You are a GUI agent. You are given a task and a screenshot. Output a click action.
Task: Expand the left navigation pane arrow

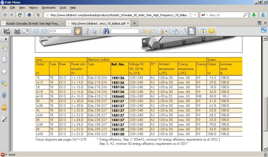(x=6, y=39)
